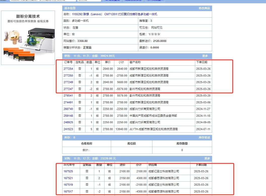
Task: Open sales order 248925
Action: point(68,122)
